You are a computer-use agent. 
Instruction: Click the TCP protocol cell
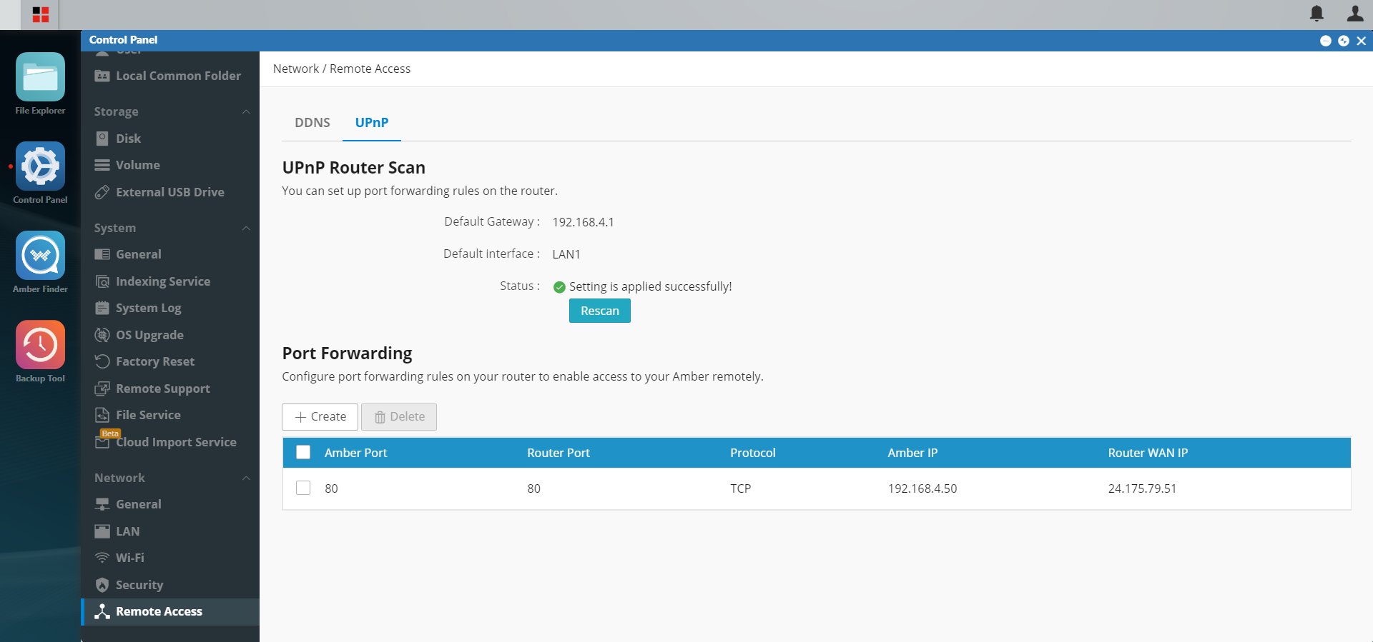click(740, 488)
